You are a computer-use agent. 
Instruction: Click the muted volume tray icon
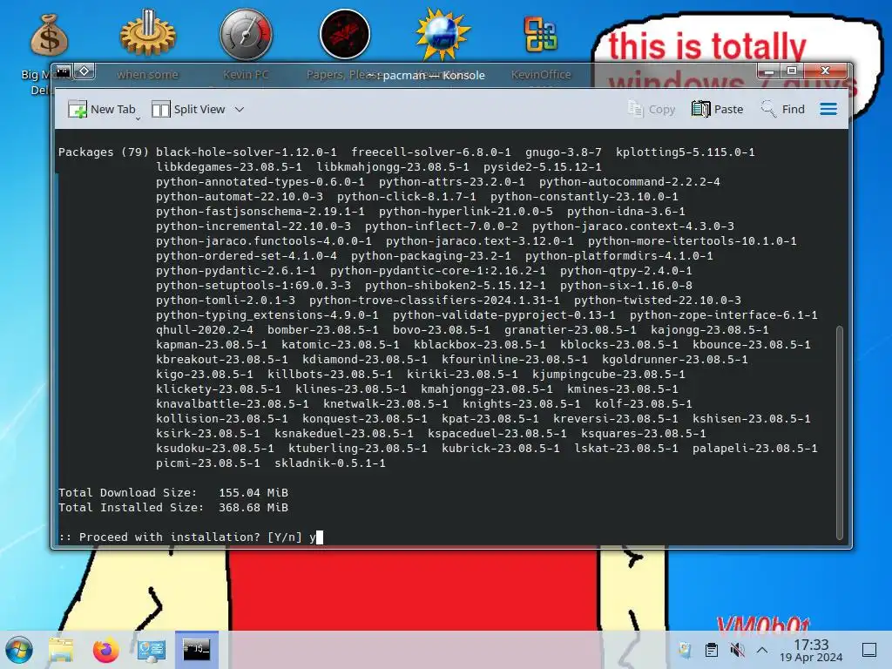[737, 650]
